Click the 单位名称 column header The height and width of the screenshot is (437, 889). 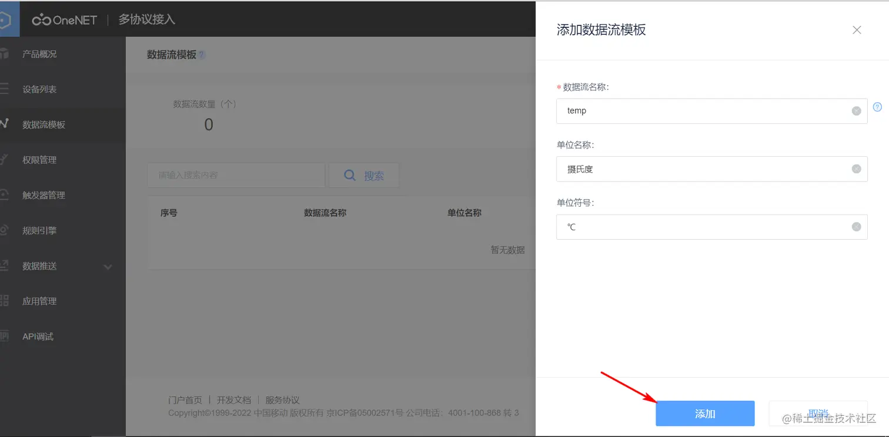(464, 213)
